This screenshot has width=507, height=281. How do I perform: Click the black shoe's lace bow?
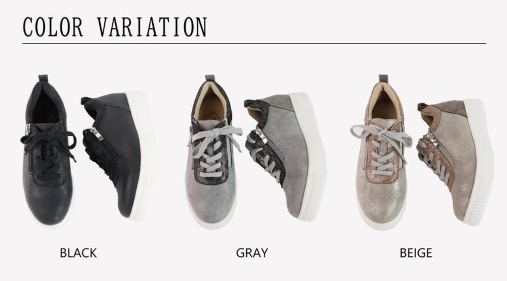pyautogui.click(x=48, y=142)
